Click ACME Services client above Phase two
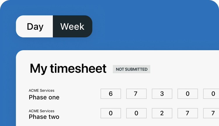This screenshot has height=126, width=219. pyautogui.click(x=41, y=111)
